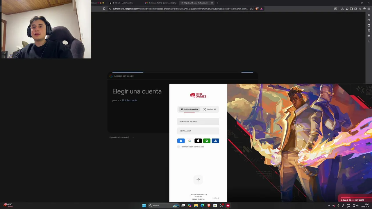Click the red Riot Client taskbar icon
Image resolution: width=372 pixels, height=209 pixels.
coord(228,206)
